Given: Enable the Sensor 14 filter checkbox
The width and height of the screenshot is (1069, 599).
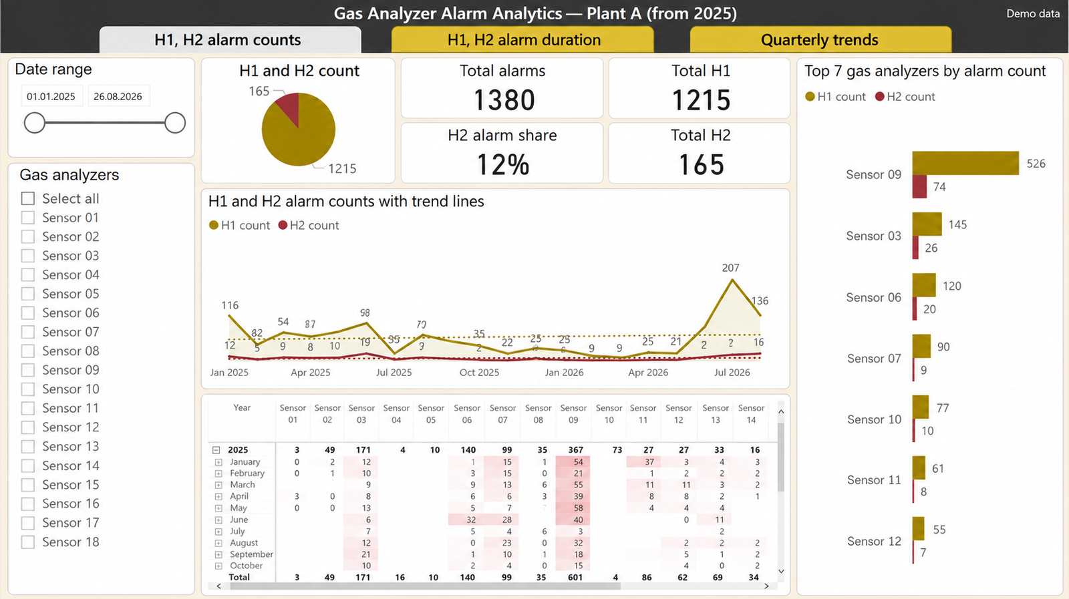Looking at the screenshot, I should pos(28,465).
